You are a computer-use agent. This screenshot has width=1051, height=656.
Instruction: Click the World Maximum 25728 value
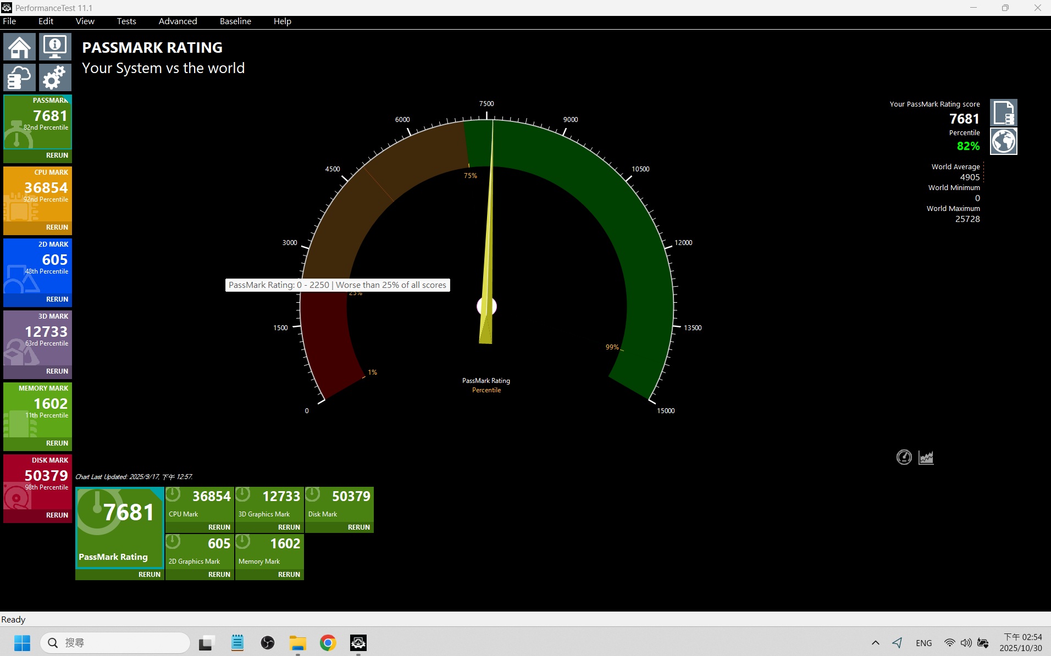pos(967,219)
